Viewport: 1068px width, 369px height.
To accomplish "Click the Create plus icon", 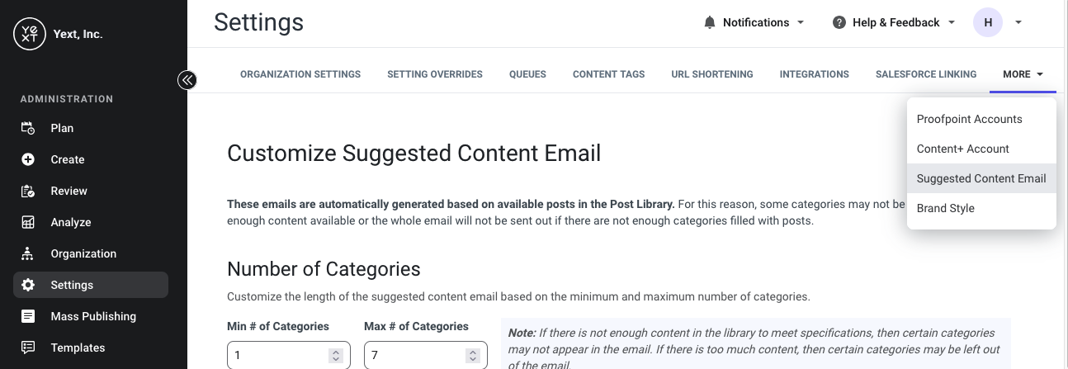I will [28, 159].
